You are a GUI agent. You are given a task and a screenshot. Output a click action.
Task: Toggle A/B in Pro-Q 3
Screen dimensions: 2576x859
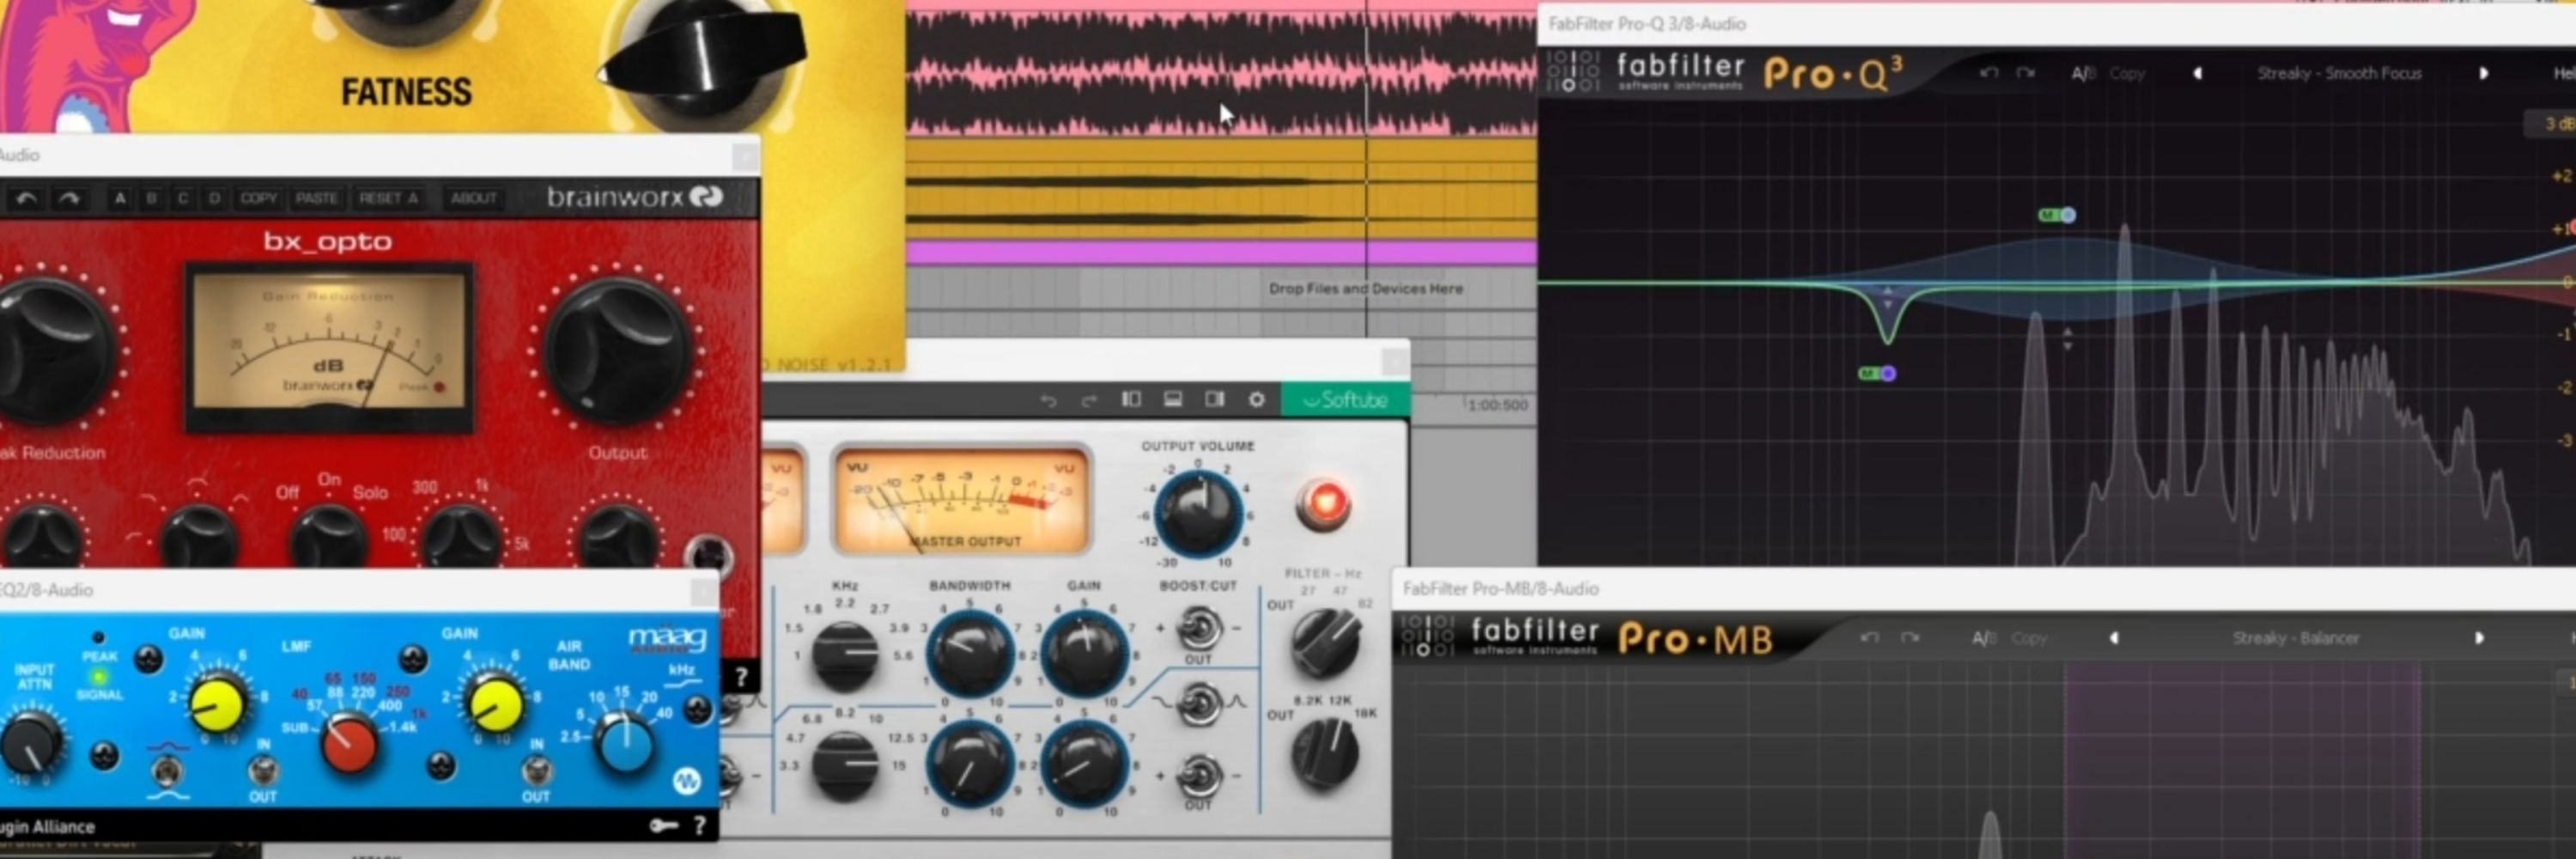2083,73
